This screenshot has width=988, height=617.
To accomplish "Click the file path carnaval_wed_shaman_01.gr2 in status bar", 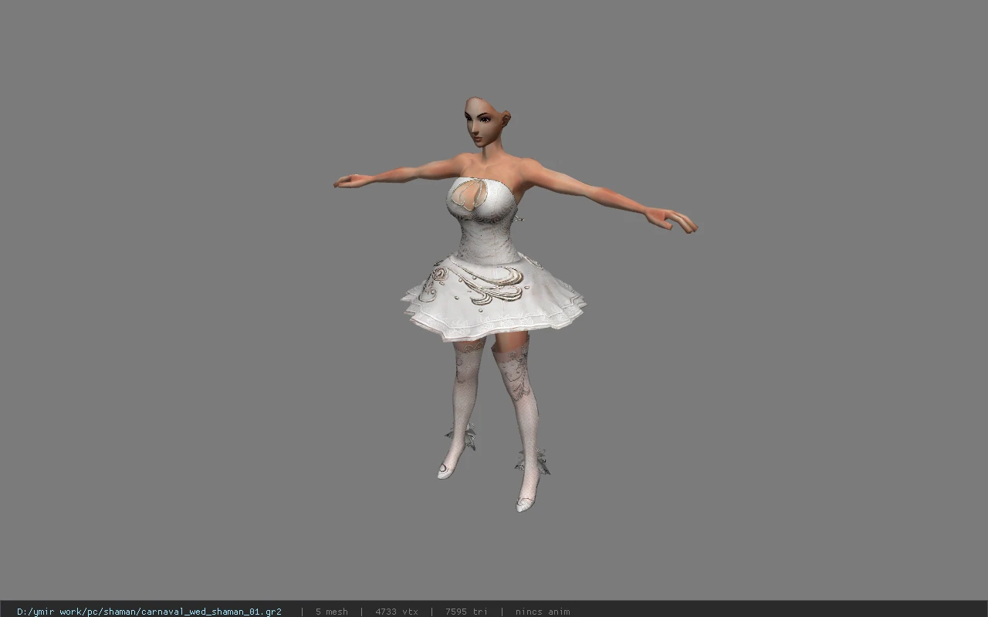I will point(149,612).
